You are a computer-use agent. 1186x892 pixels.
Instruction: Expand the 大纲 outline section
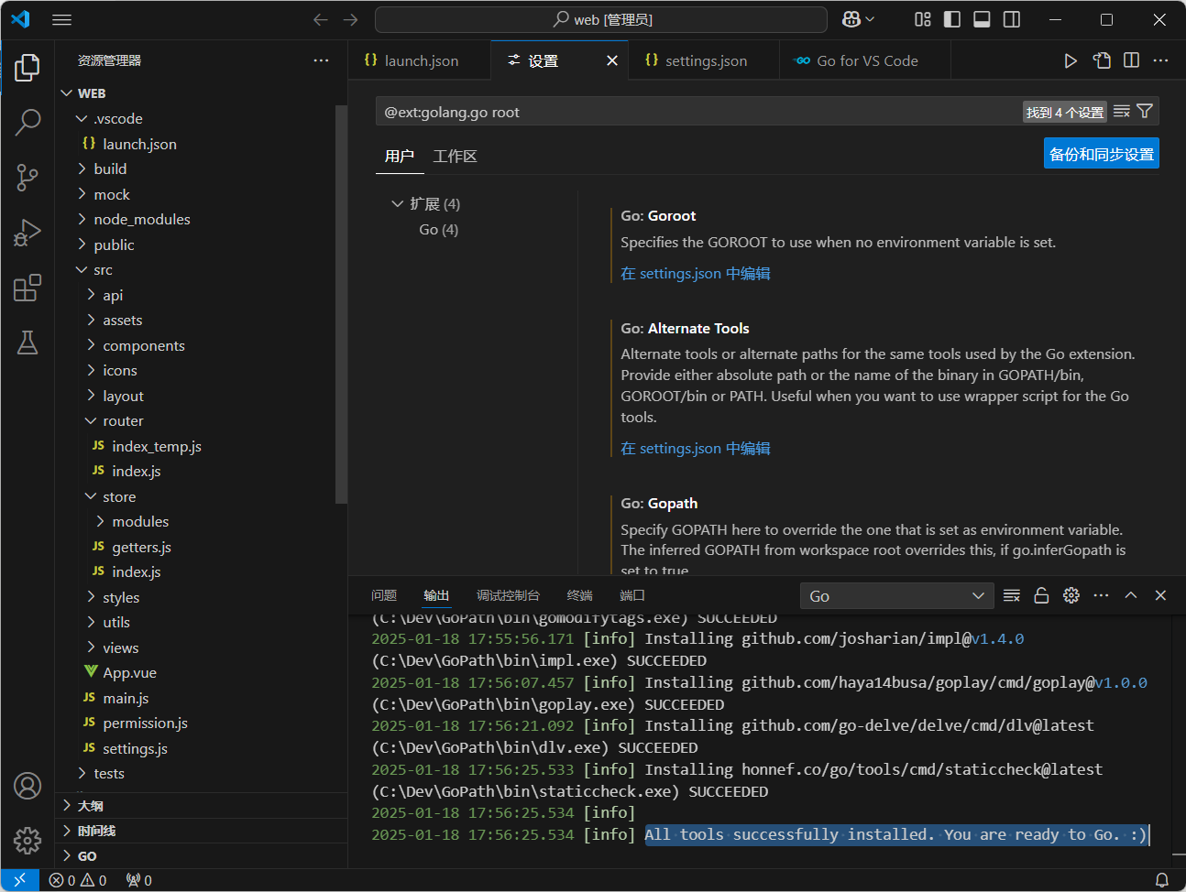(202, 806)
